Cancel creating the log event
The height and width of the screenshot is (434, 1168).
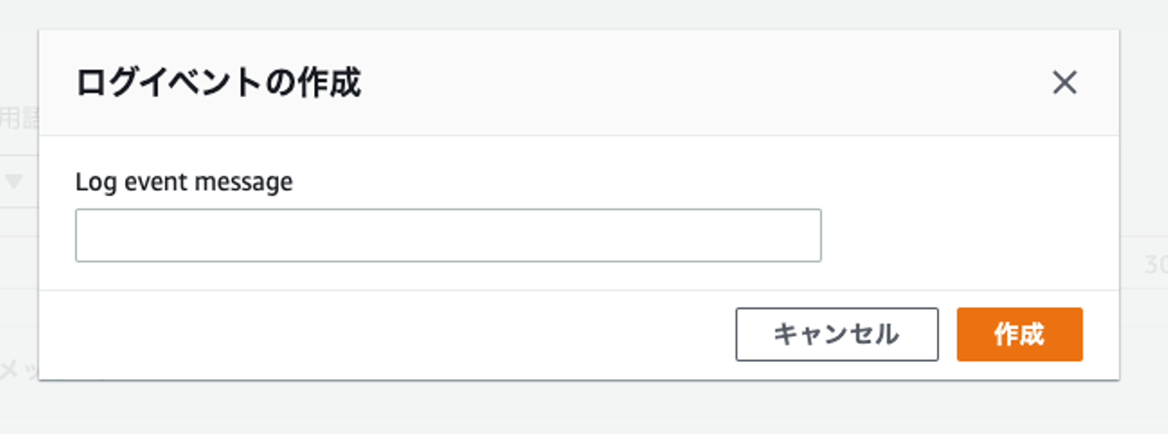pos(836,334)
